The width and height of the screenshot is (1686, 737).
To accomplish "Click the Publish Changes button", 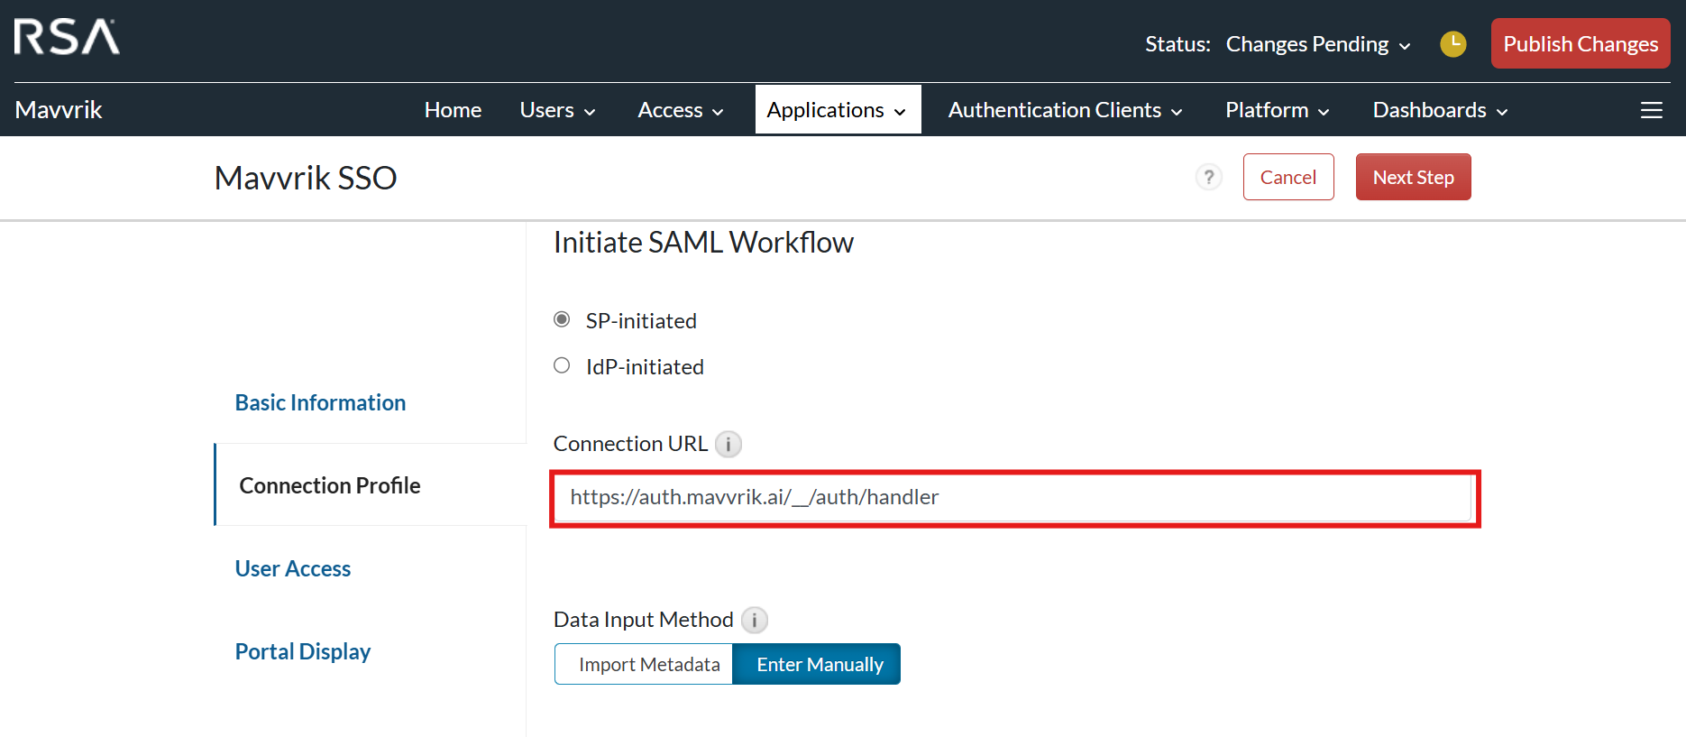I will pyautogui.click(x=1580, y=43).
